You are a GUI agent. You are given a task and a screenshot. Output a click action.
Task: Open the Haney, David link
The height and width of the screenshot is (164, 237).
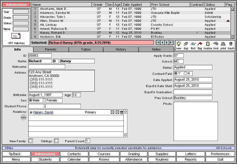tap(43, 112)
